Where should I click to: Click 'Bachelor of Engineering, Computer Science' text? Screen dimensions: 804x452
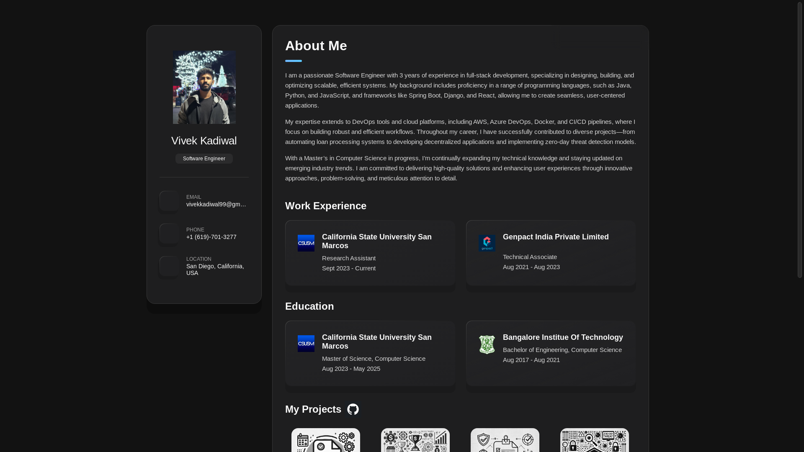pos(562,350)
